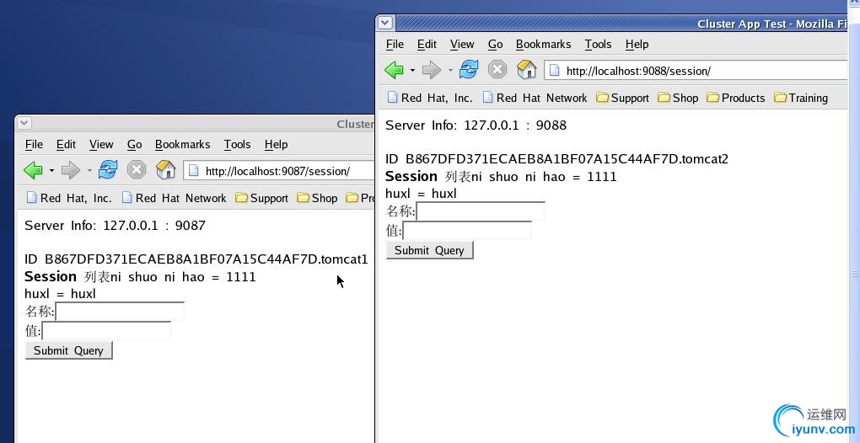Open Edit menu in 9087 window
The image size is (860, 443).
click(66, 145)
